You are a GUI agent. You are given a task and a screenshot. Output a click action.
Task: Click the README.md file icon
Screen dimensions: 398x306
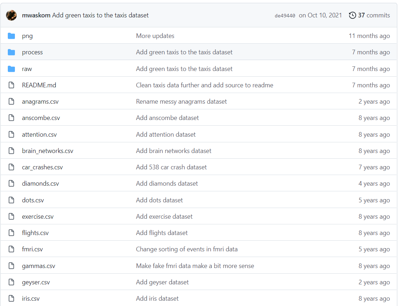coord(11,85)
